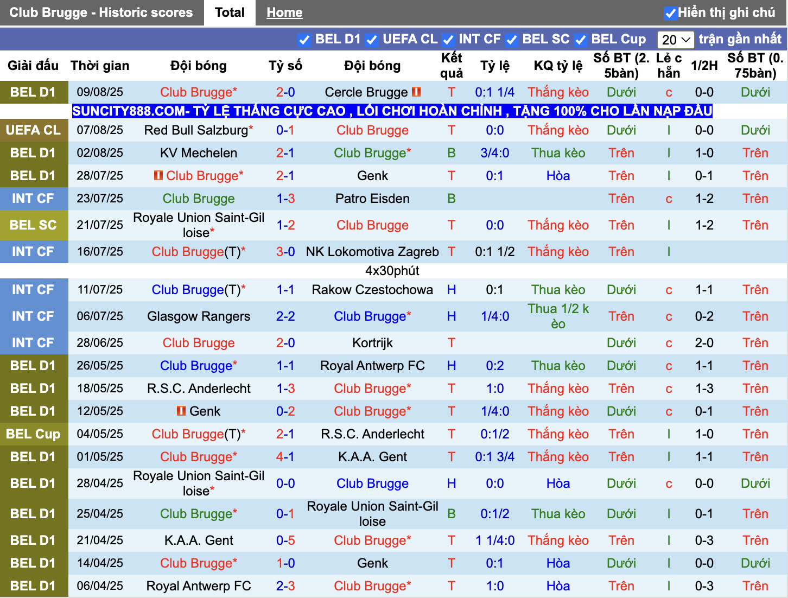Click the Thua 1/2 kèo result
The height and width of the screenshot is (598, 788).
(558, 316)
